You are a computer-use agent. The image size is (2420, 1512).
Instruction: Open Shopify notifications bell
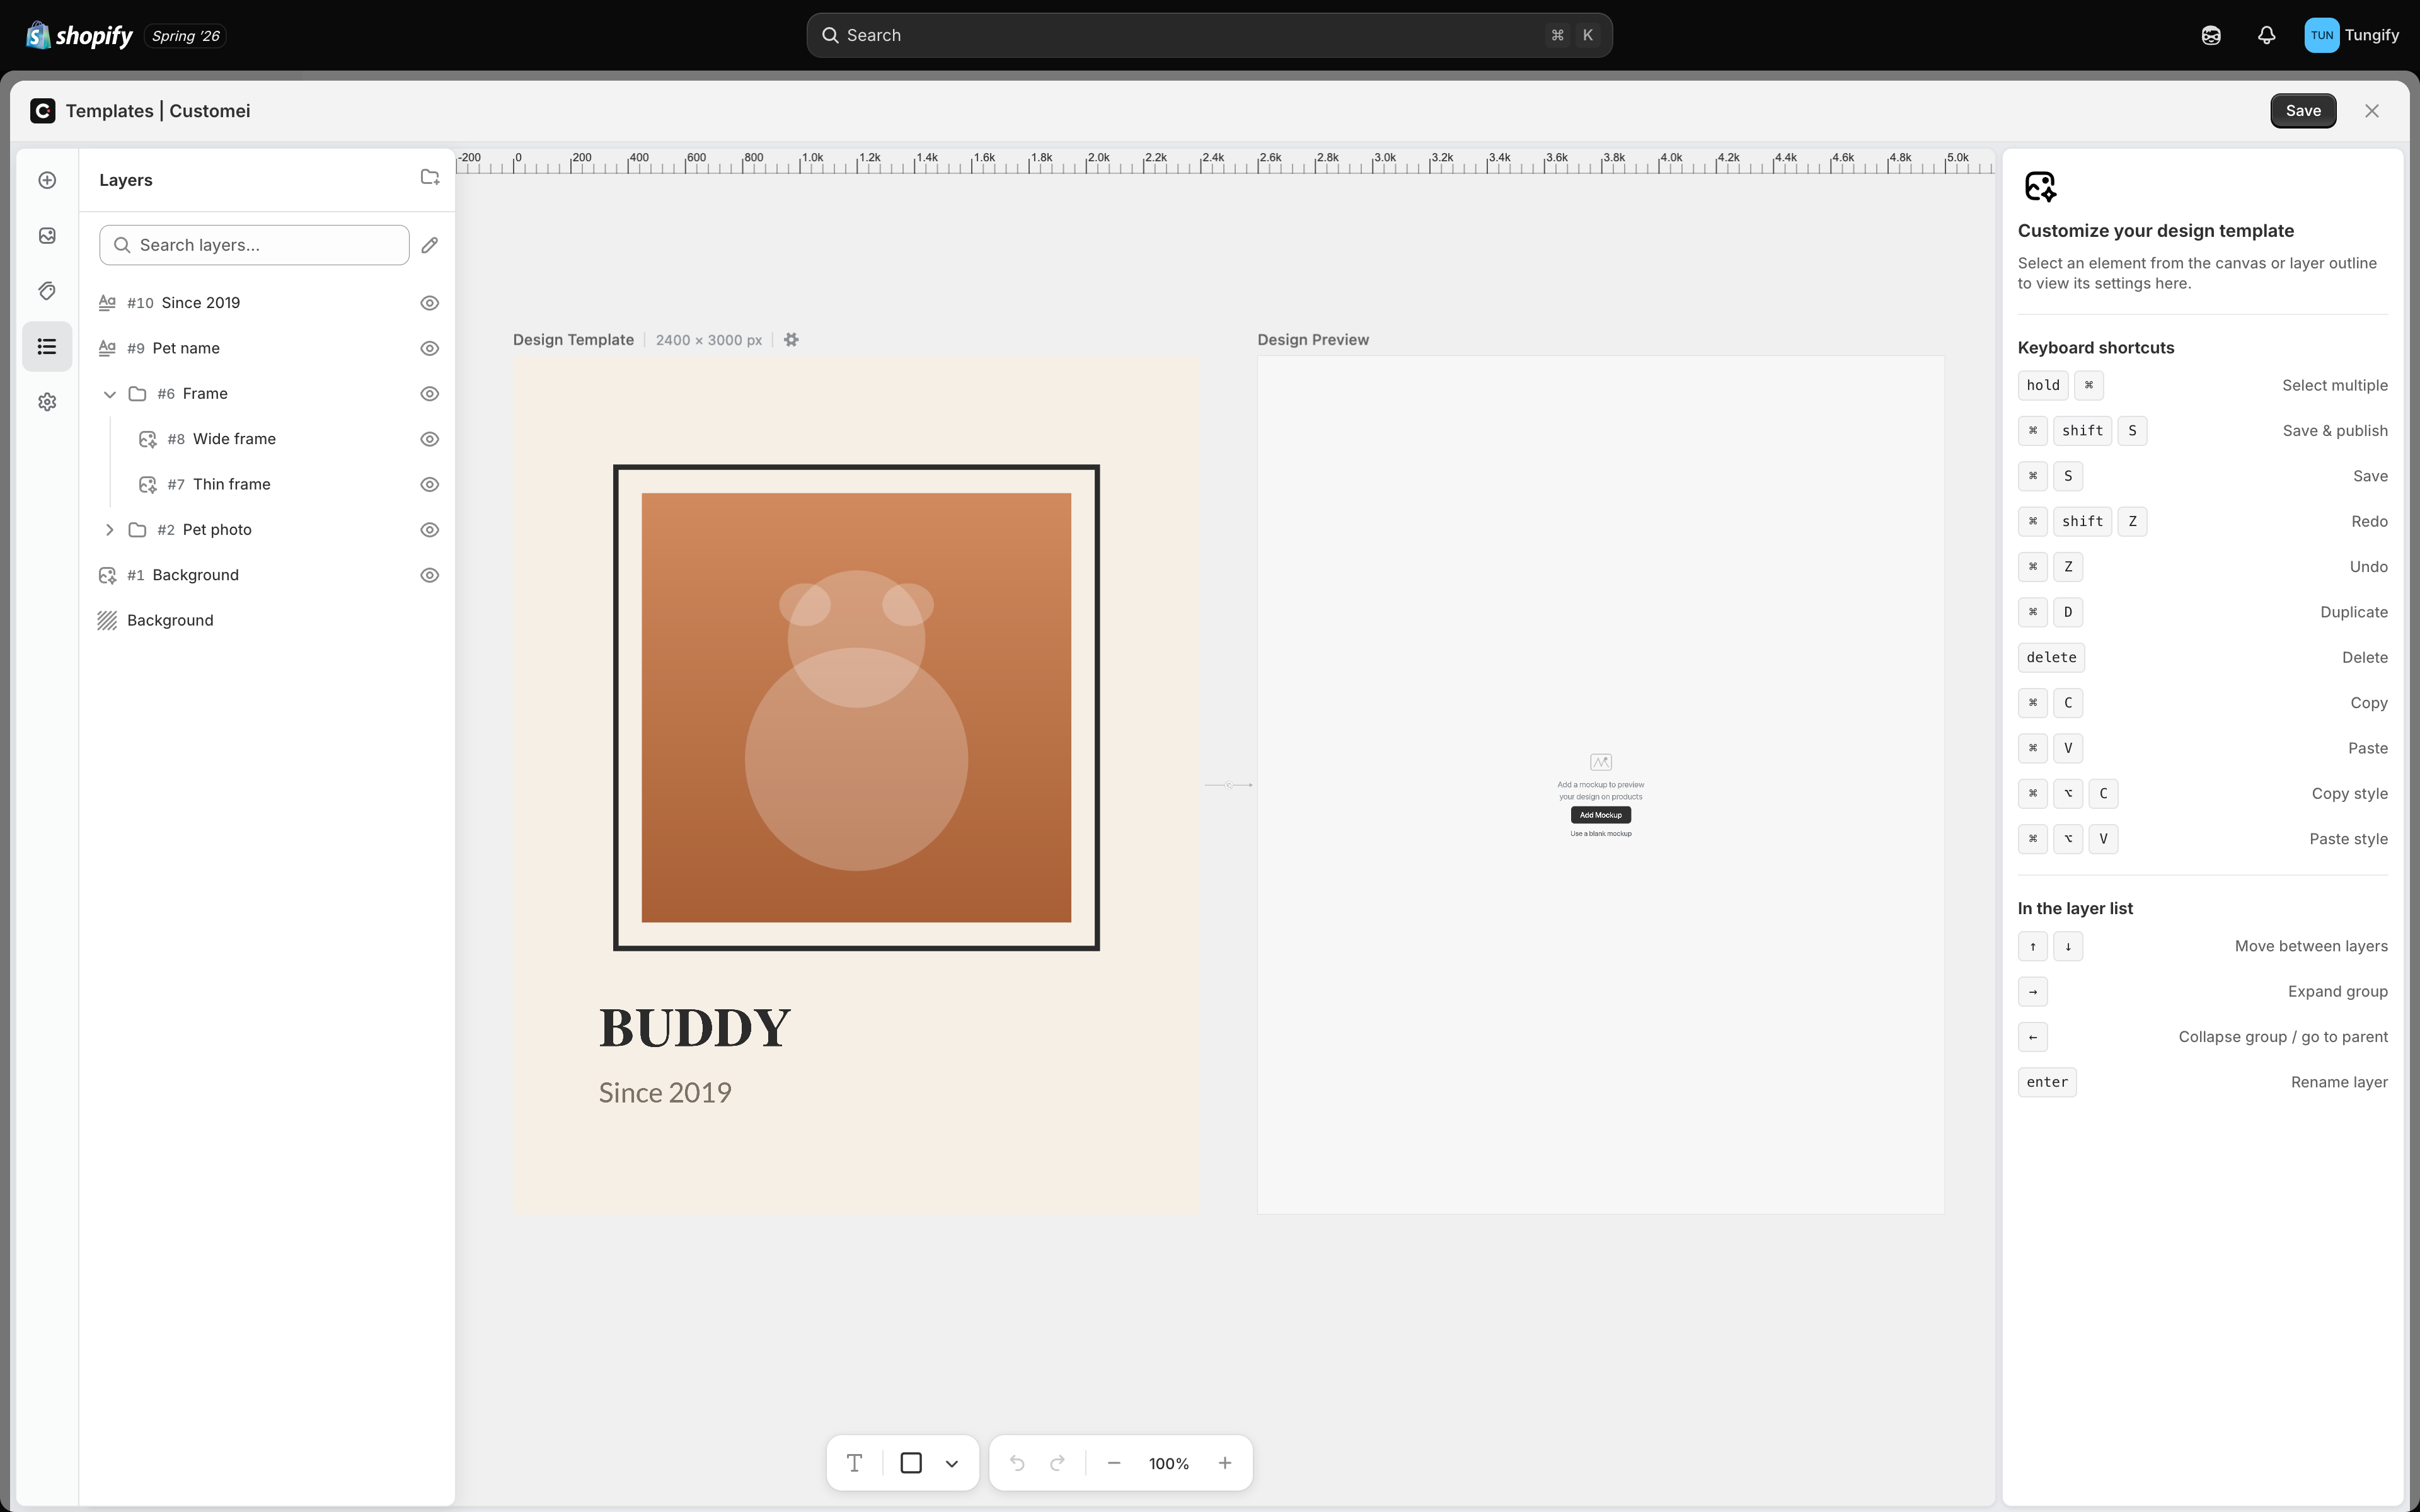[x=2267, y=35]
